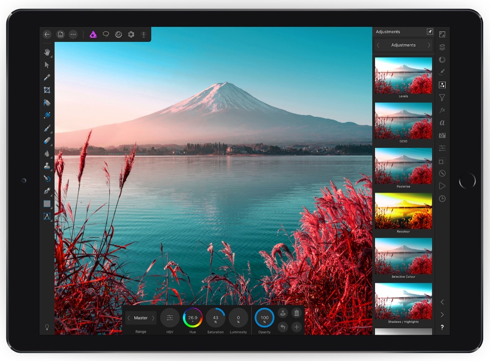Open the Layer Effects fx studio

[442, 110]
